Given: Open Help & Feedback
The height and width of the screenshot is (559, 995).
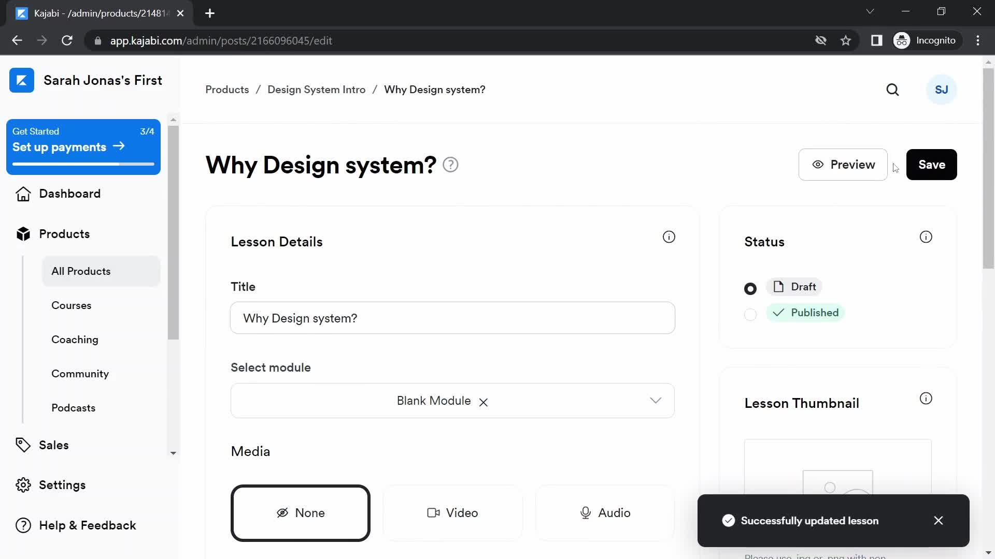Looking at the screenshot, I should pos(88,525).
